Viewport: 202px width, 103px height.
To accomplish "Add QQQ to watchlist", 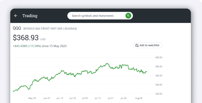I will [x=148, y=45].
